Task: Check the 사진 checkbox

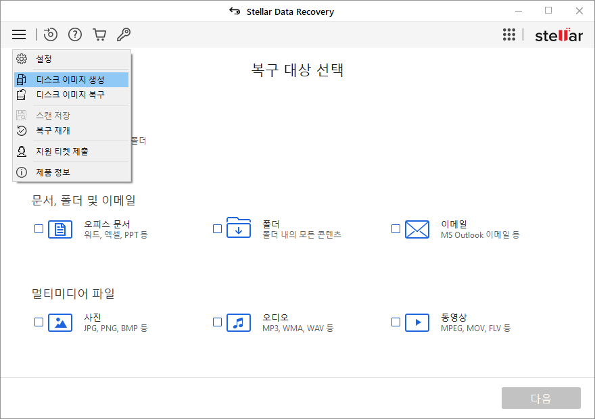Action: (x=39, y=322)
